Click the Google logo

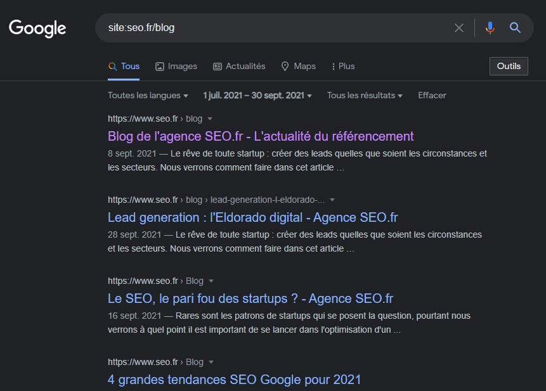(x=37, y=28)
